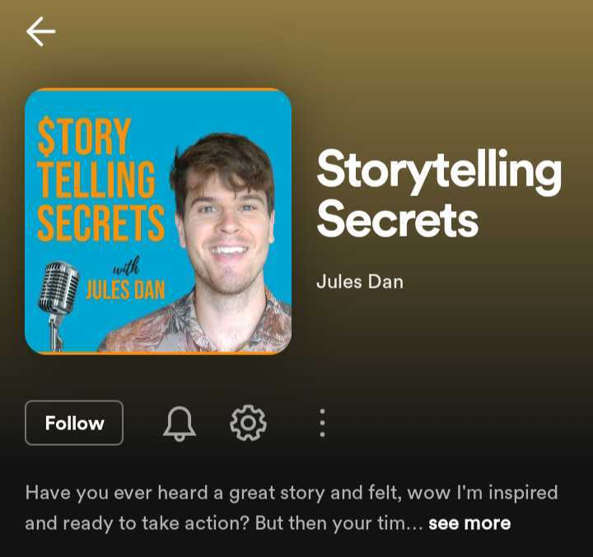The height and width of the screenshot is (557, 593).
Task: Expand the description with see more
Action: 469,523
